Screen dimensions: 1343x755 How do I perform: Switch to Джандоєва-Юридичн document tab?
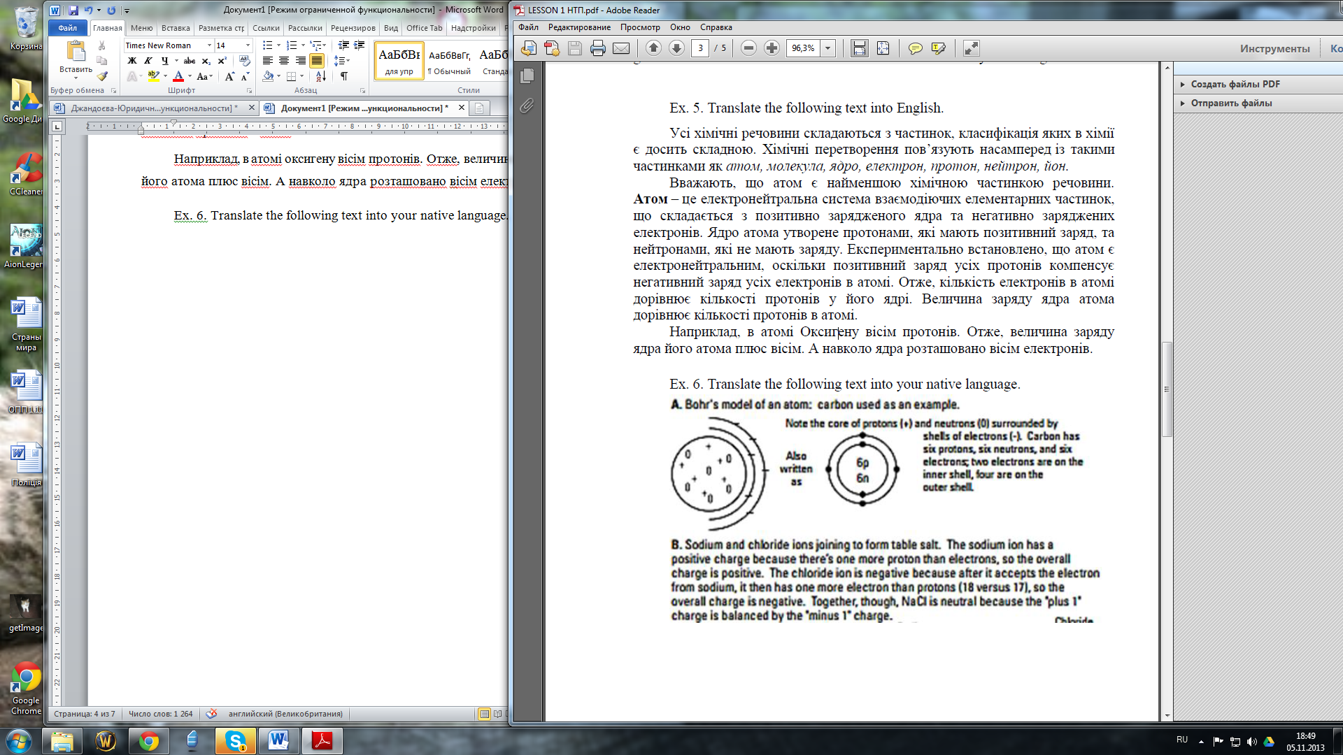[154, 108]
